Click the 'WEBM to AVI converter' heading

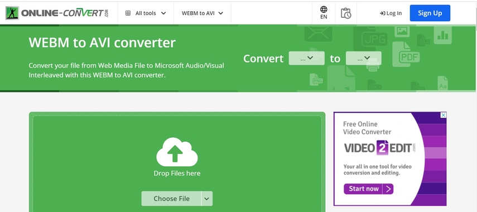pyautogui.click(x=102, y=42)
